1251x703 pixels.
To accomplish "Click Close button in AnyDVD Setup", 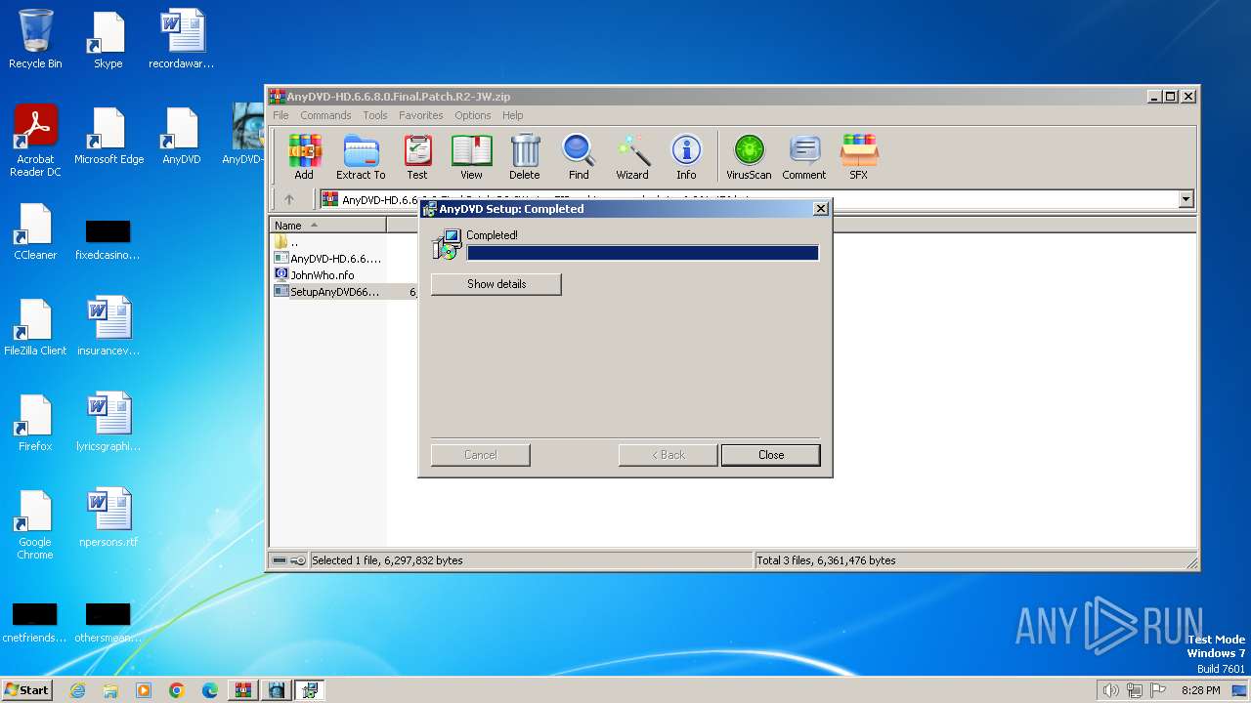I will [771, 455].
